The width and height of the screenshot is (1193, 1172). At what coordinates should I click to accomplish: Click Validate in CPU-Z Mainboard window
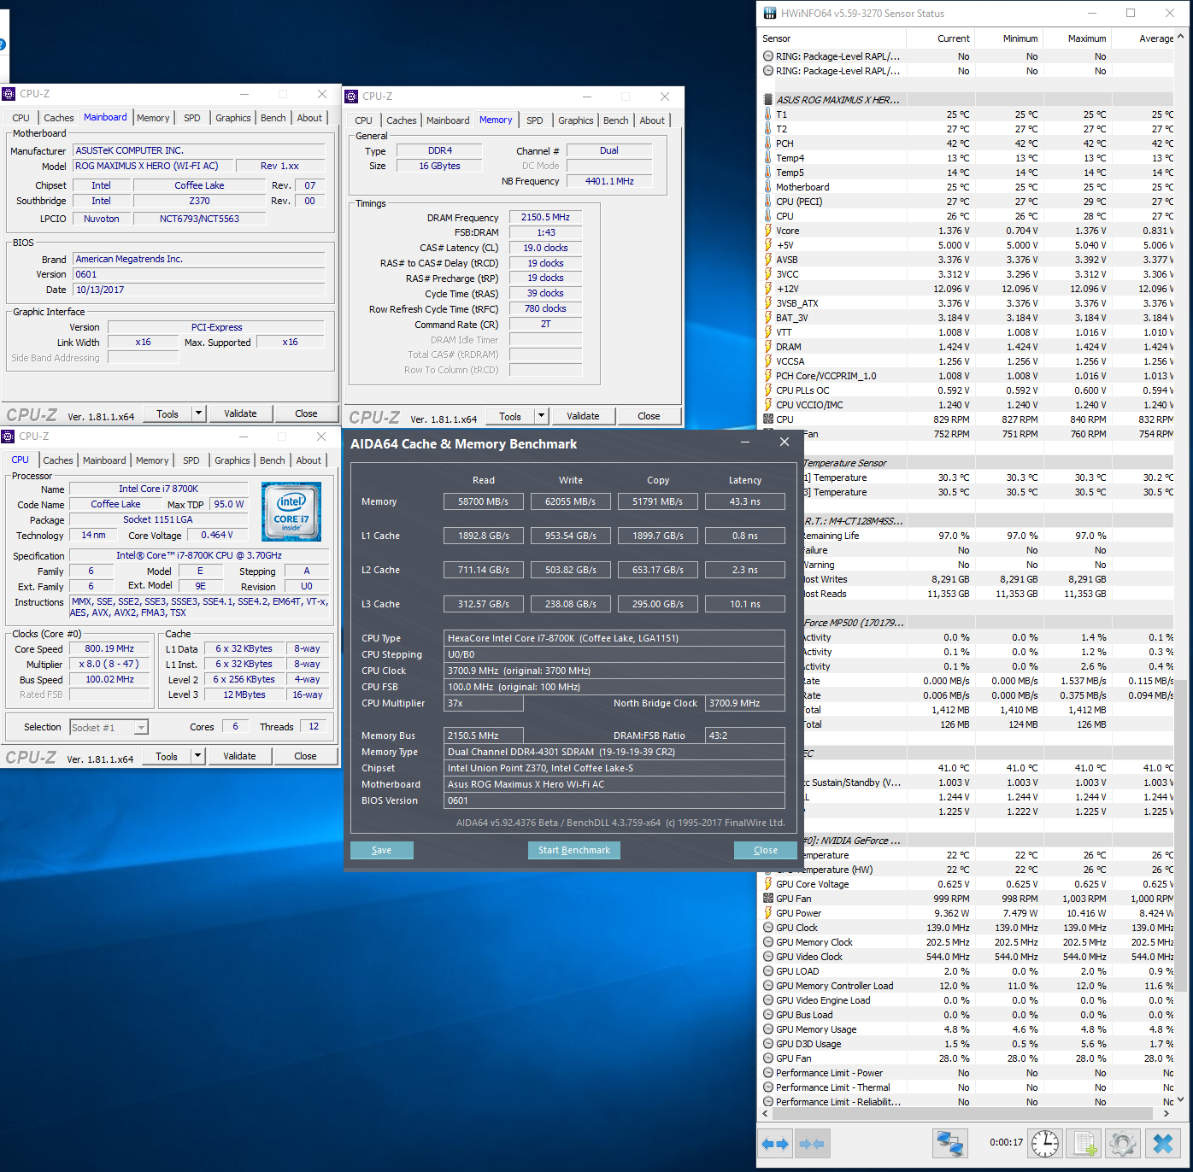click(240, 413)
